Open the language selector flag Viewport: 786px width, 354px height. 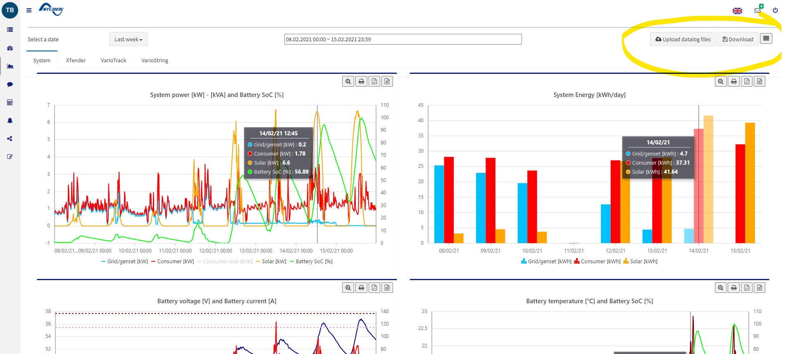(x=737, y=11)
